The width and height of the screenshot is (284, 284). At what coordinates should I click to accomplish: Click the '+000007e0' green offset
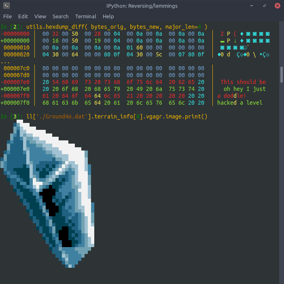tap(15, 89)
